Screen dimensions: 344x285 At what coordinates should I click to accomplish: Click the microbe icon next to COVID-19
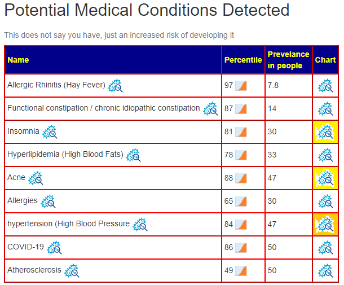point(54,248)
